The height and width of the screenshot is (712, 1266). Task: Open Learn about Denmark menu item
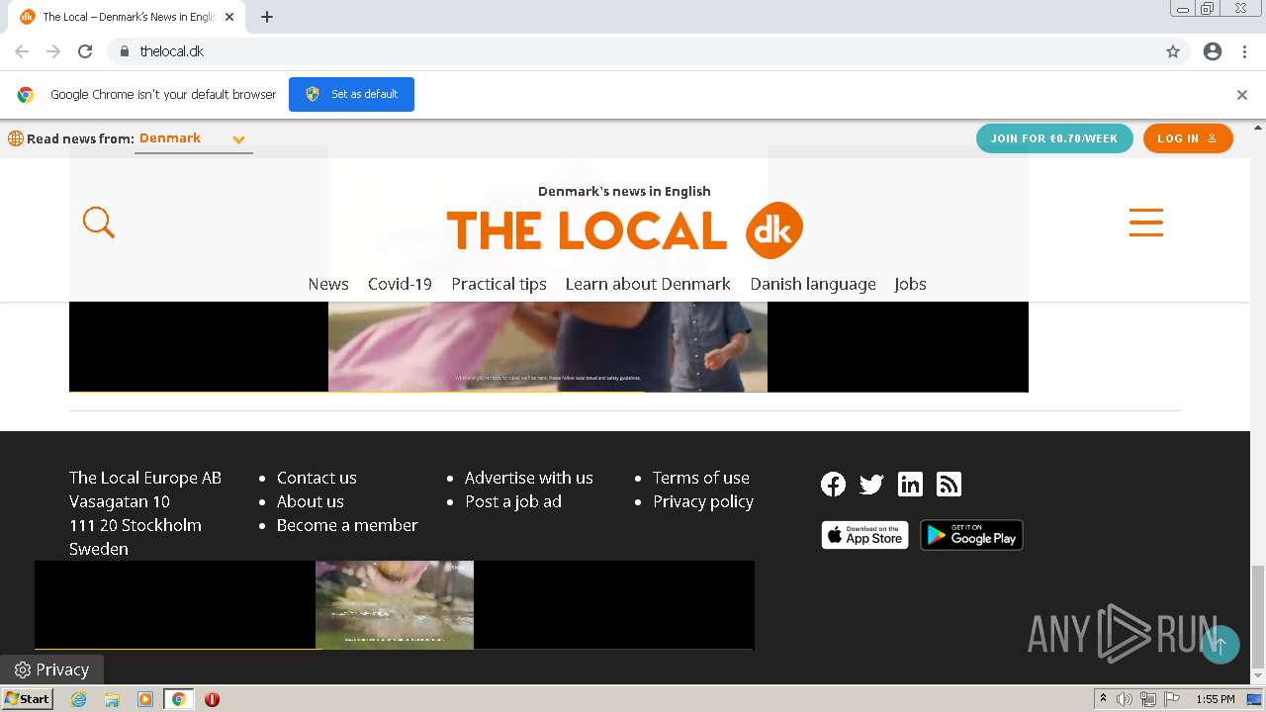click(x=648, y=284)
